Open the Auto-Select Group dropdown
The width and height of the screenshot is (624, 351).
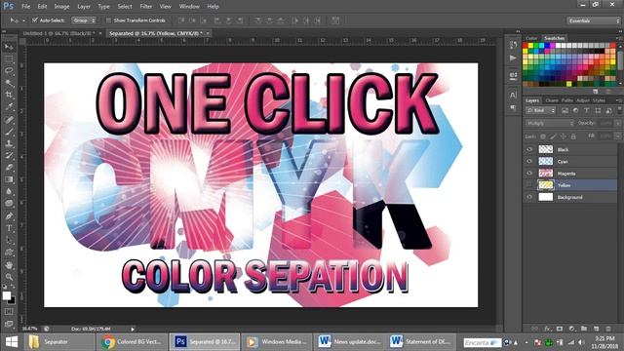point(84,19)
